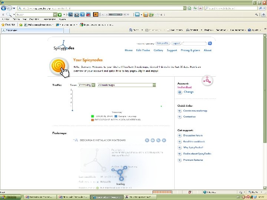Click the printer icon in command bar

(x=188, y=30)
